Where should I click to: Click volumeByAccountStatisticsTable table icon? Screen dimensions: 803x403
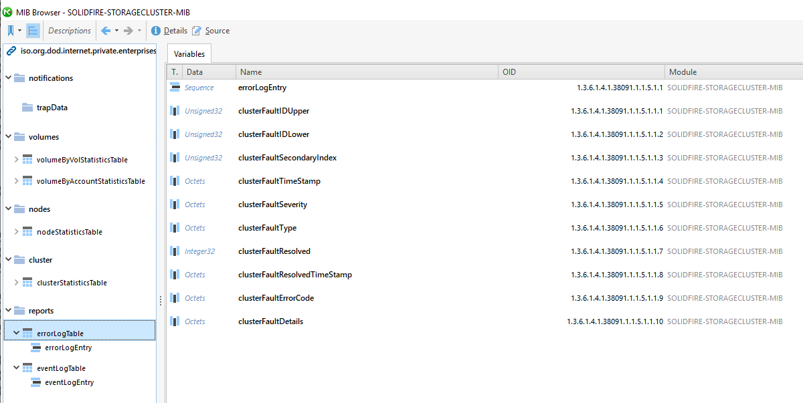pos(27,181)
